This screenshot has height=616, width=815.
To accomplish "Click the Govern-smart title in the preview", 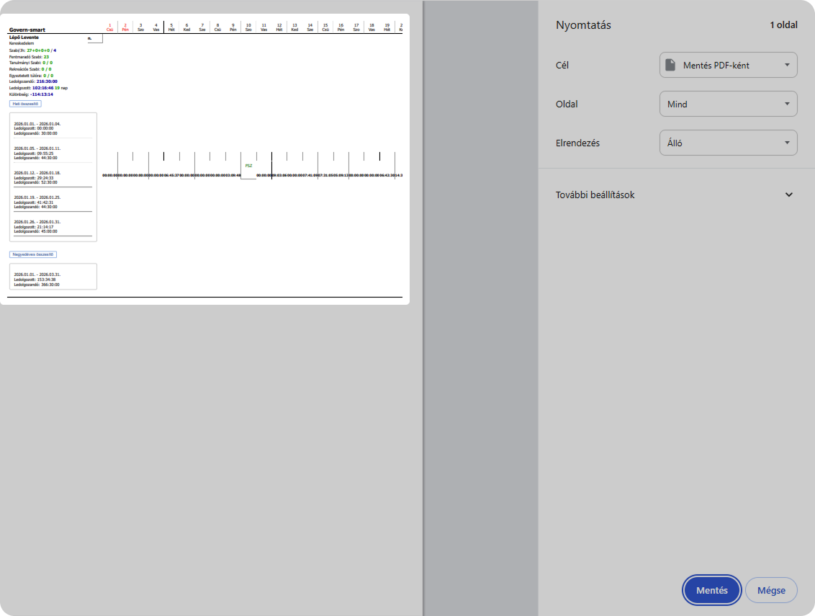I will coord(27,30).
